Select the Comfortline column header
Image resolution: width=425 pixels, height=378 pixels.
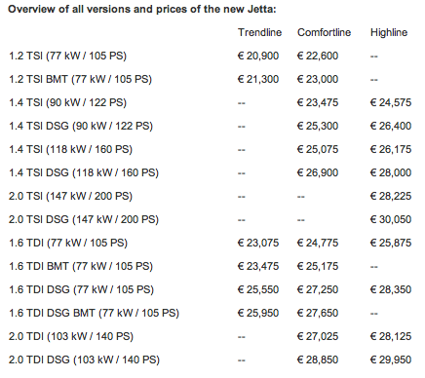tap(324, 32)
